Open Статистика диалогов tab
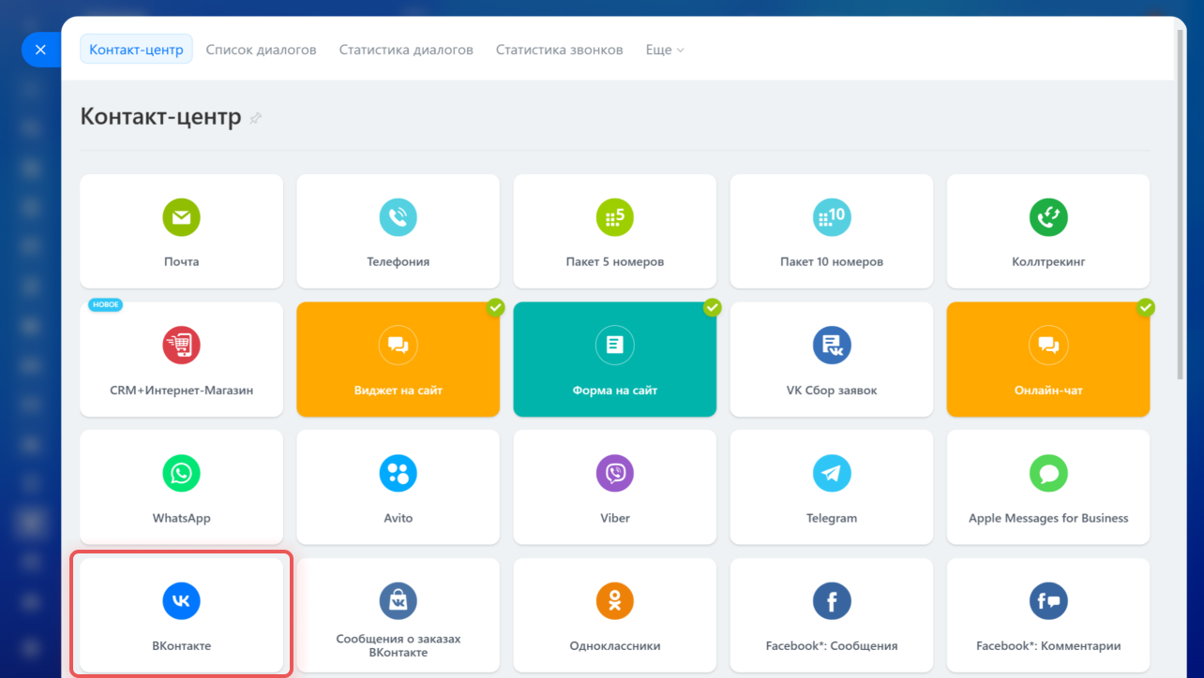The image size is (1204, 678). (406, 50)
